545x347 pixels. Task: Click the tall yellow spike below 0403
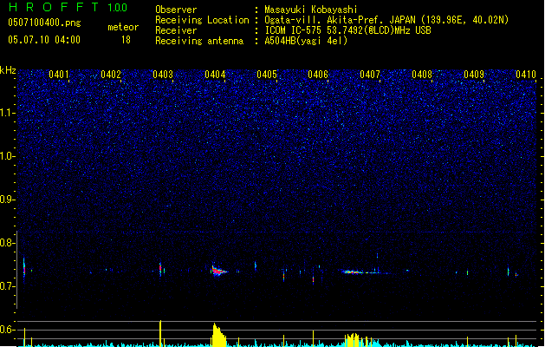[x=160, y=333]
